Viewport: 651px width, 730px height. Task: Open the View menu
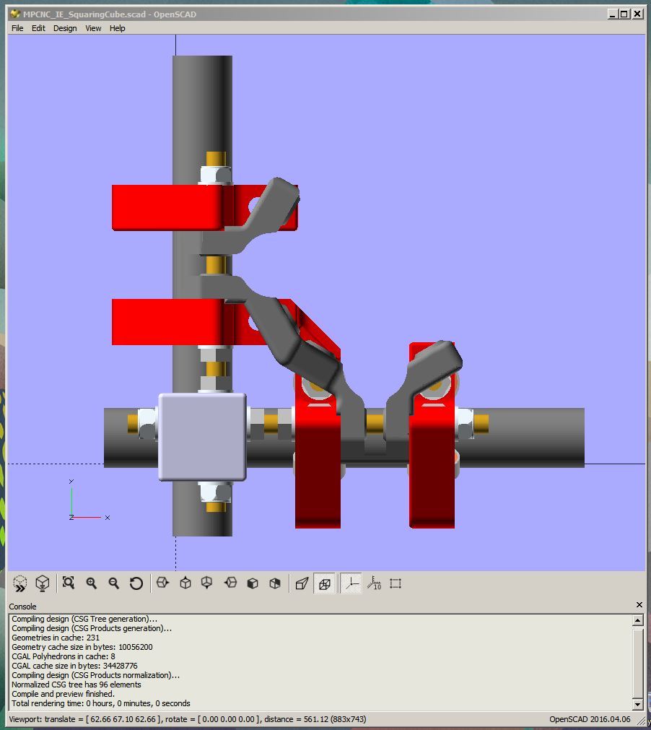pyautogui.click(x=93, y=28)
